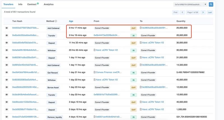Image resolution: width=224 pixels, height=120 pixels.
Task: Open the Convex Finance: cvxCR... sender link
Action: pos(109,72)
